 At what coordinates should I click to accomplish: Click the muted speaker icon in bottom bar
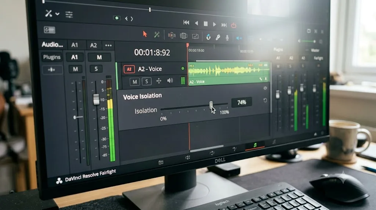pyautogui.click(x=188, y=157)
